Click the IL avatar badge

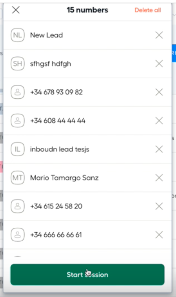point(17,149)
